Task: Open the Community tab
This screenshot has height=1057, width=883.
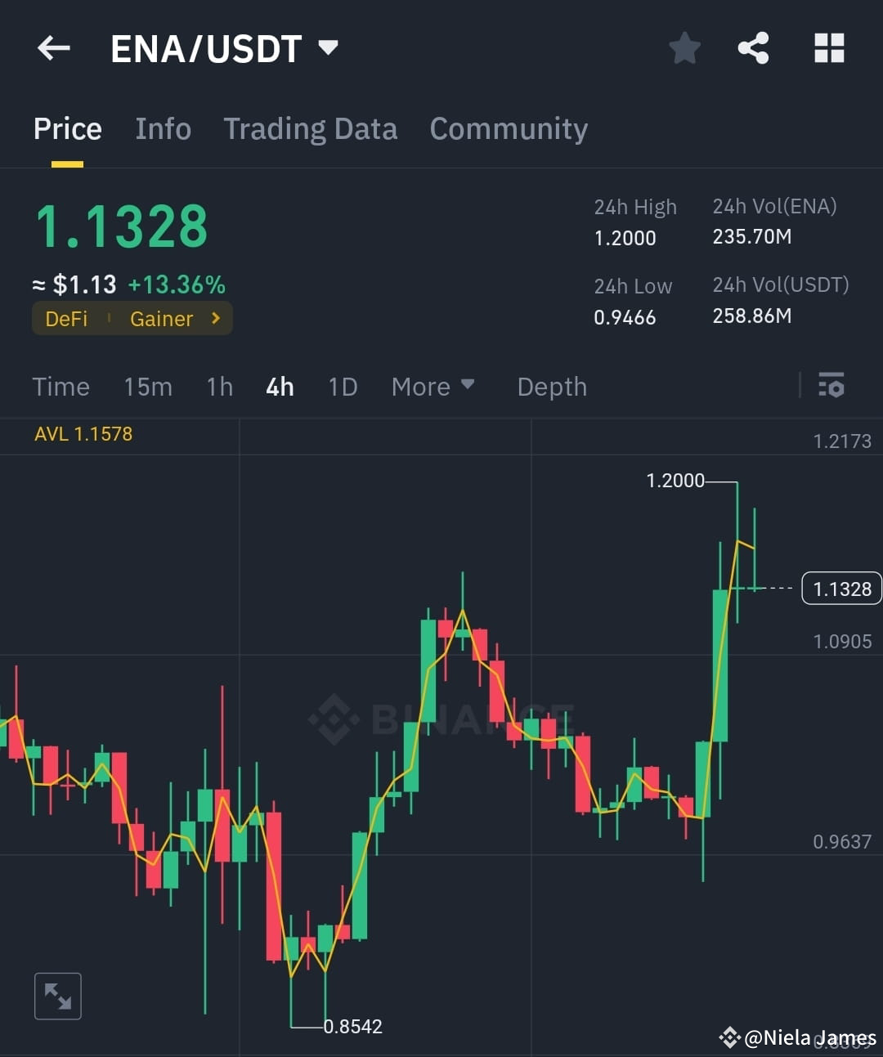Action: click(x=509, y=128)
